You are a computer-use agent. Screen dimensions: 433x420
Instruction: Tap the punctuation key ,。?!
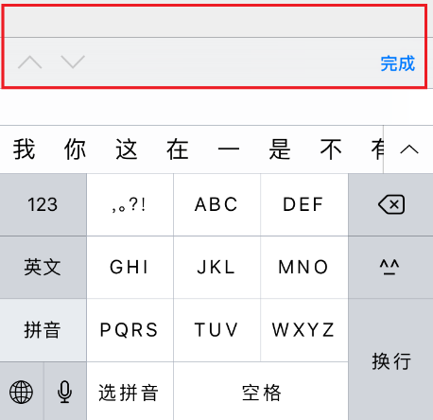(x=130, y=204)
